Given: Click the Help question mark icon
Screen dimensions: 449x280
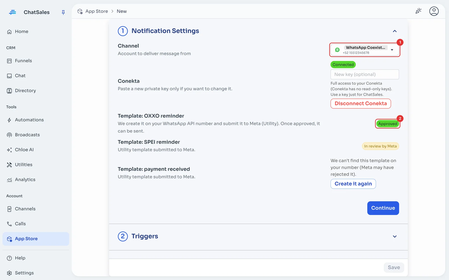Looking at the screenshot, I should 9,258.
